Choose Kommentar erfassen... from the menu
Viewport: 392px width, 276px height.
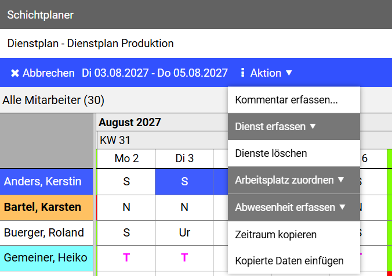(x=294, y=100)
